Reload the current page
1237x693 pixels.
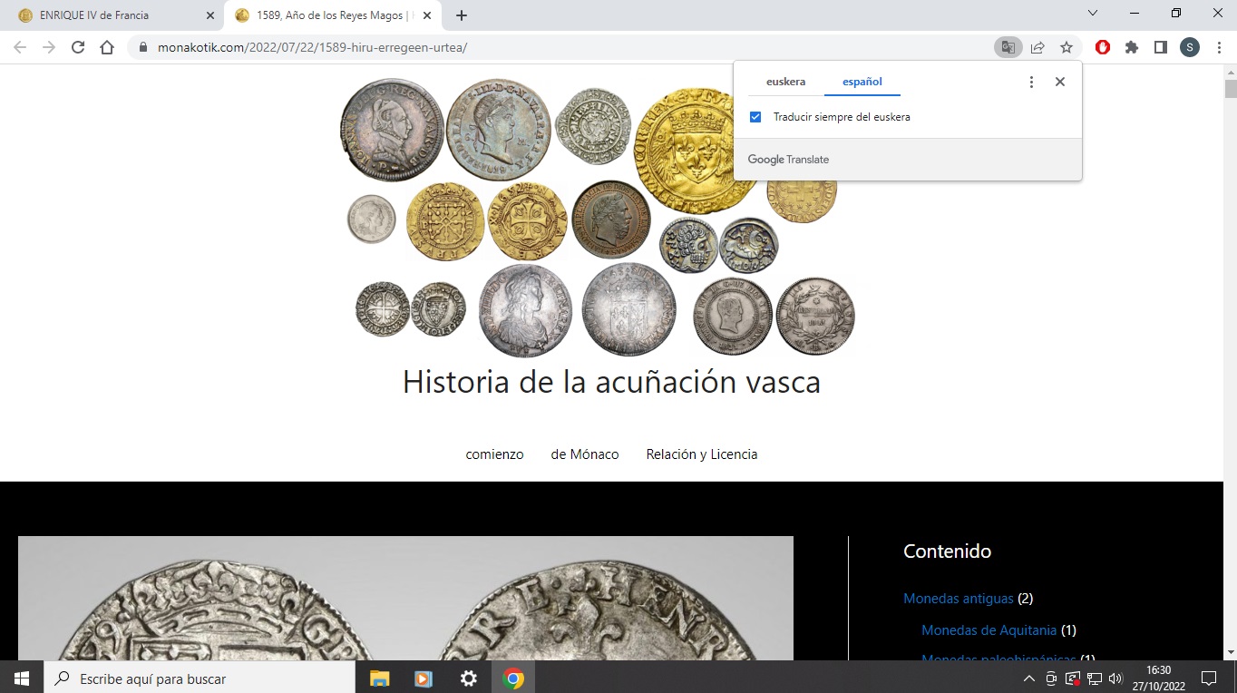pos(77,46)
